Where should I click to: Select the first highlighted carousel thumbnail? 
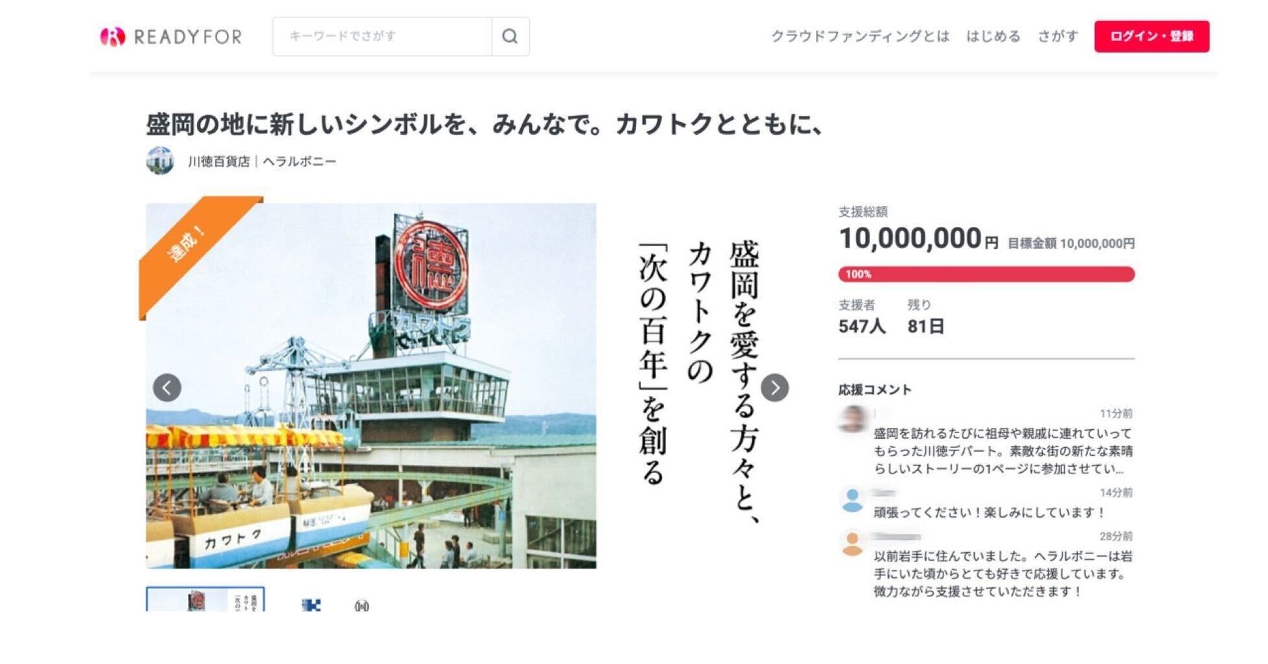[x=205, y=599]
